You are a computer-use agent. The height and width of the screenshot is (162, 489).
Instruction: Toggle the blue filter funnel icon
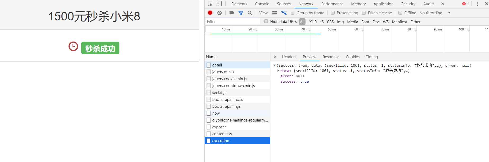[241, 13]
